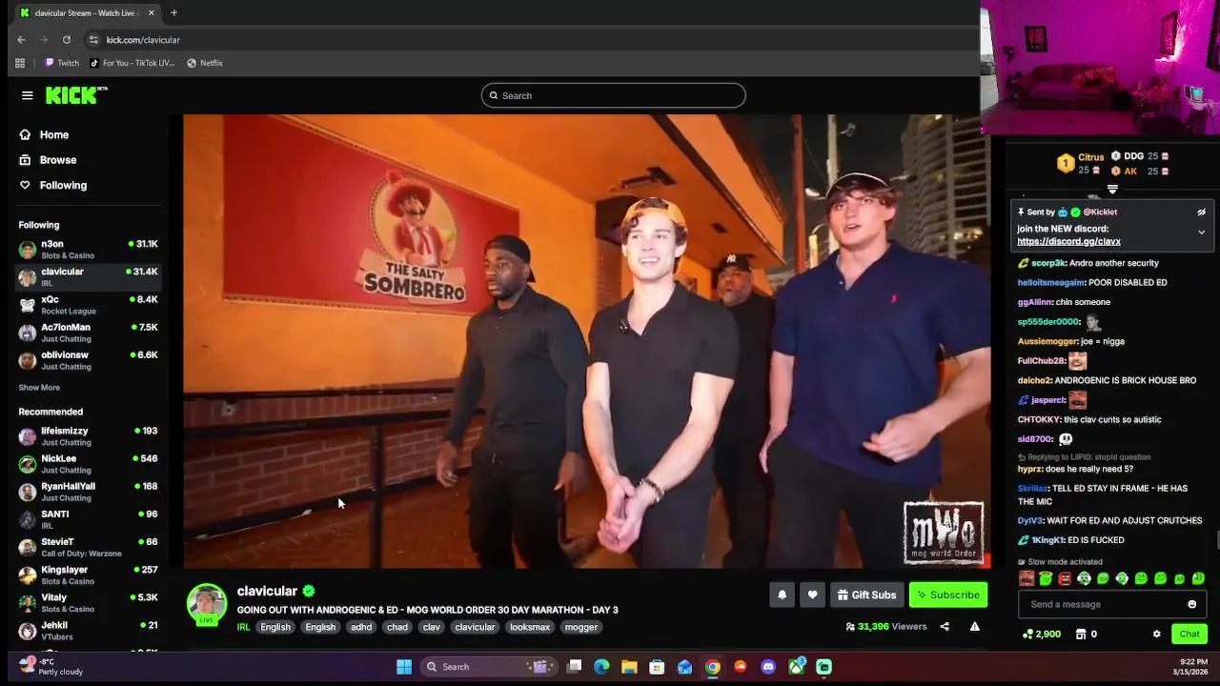Open chat settings gear
The image size is (1220, 686).
coord(1156,634)
